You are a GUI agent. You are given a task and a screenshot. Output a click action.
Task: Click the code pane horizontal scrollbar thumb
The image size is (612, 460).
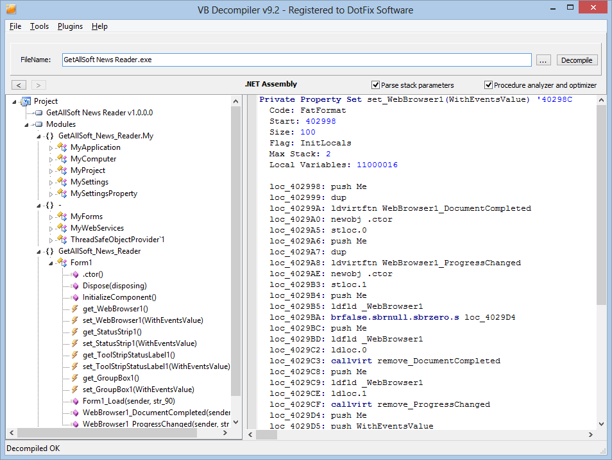[x=267, y=434]
